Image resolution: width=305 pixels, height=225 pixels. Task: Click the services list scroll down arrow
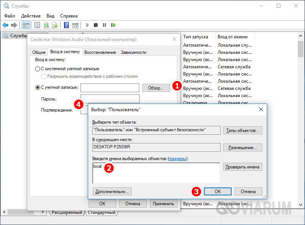click(300, 205)
